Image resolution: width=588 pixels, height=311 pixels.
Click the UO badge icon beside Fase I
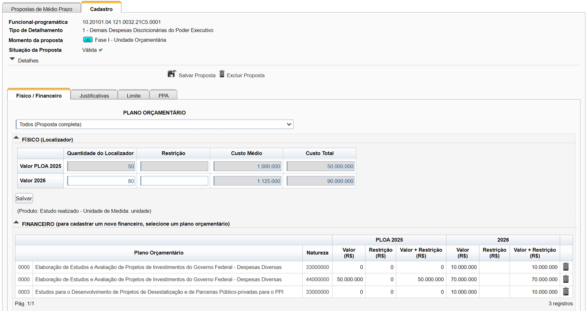click(x=88, y=40)
